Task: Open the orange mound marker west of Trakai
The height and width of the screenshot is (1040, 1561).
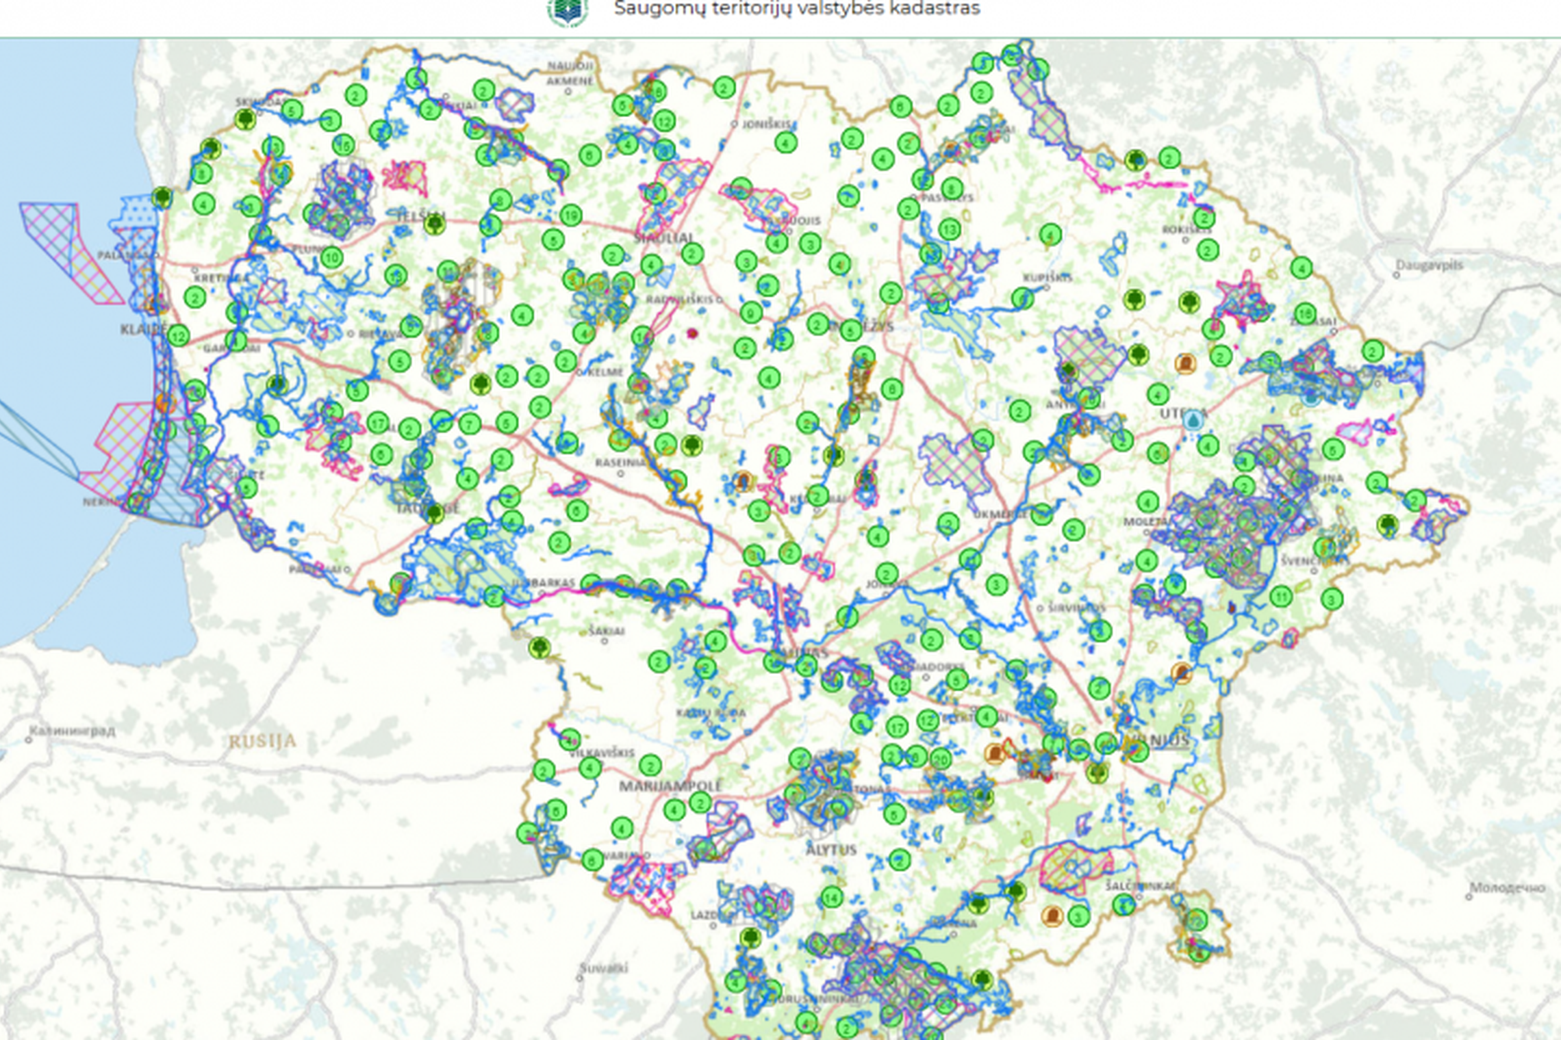Action: [995, 753]
